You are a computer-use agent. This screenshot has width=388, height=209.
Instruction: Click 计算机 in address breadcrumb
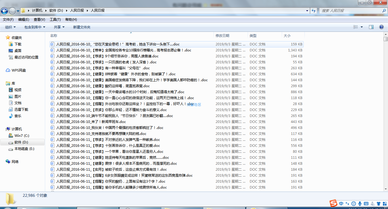coord(37,11)
